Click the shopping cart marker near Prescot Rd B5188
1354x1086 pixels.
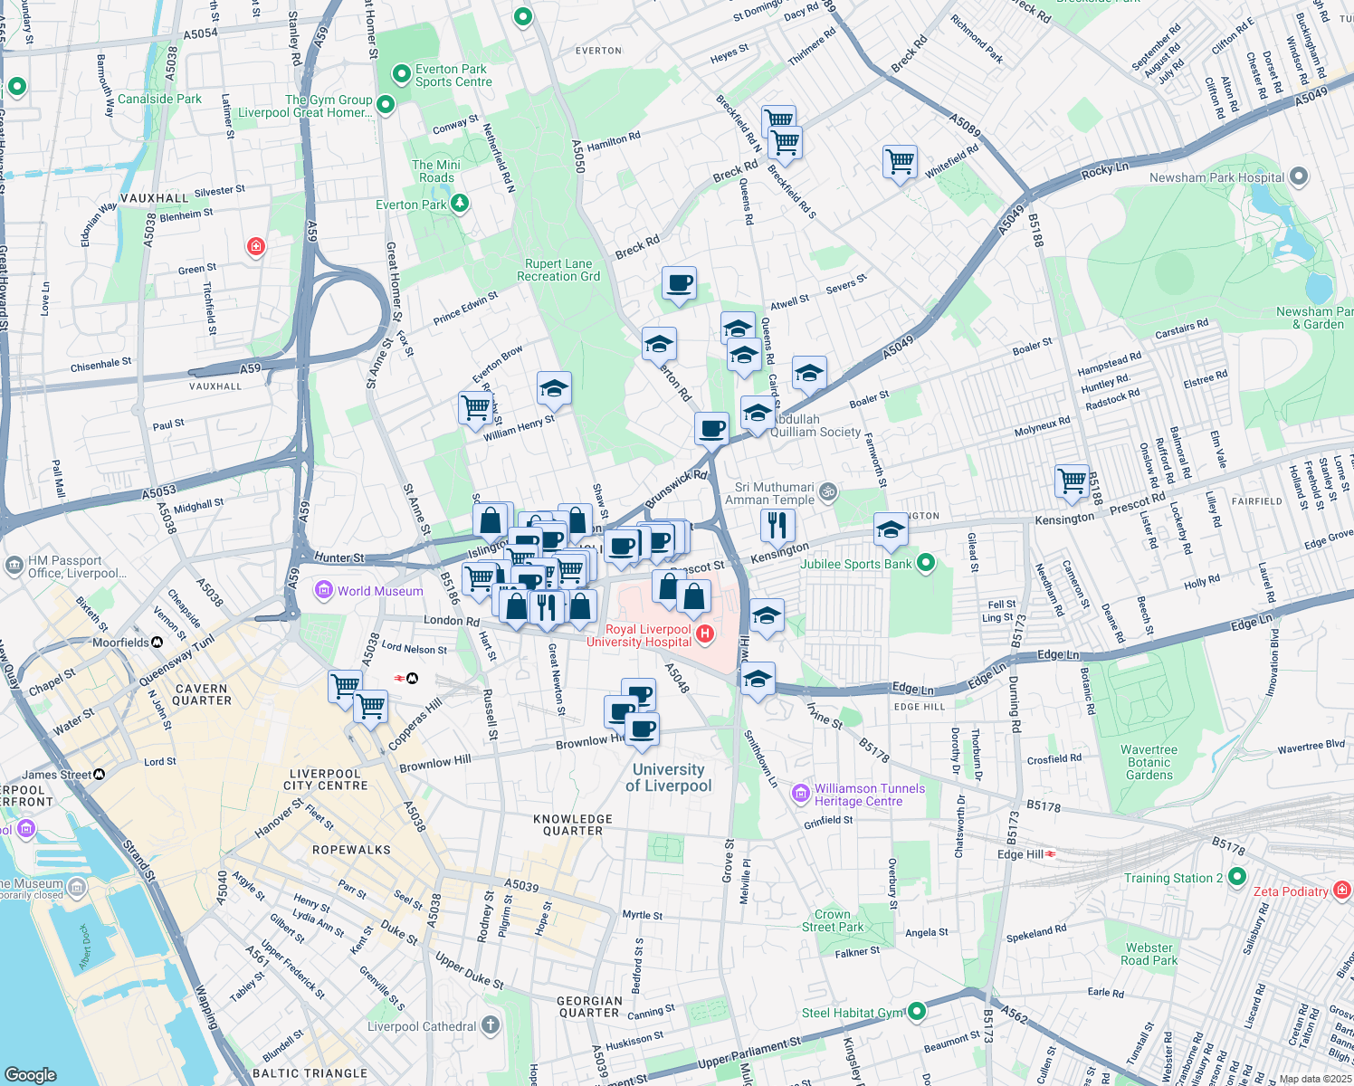(1073, 481)
